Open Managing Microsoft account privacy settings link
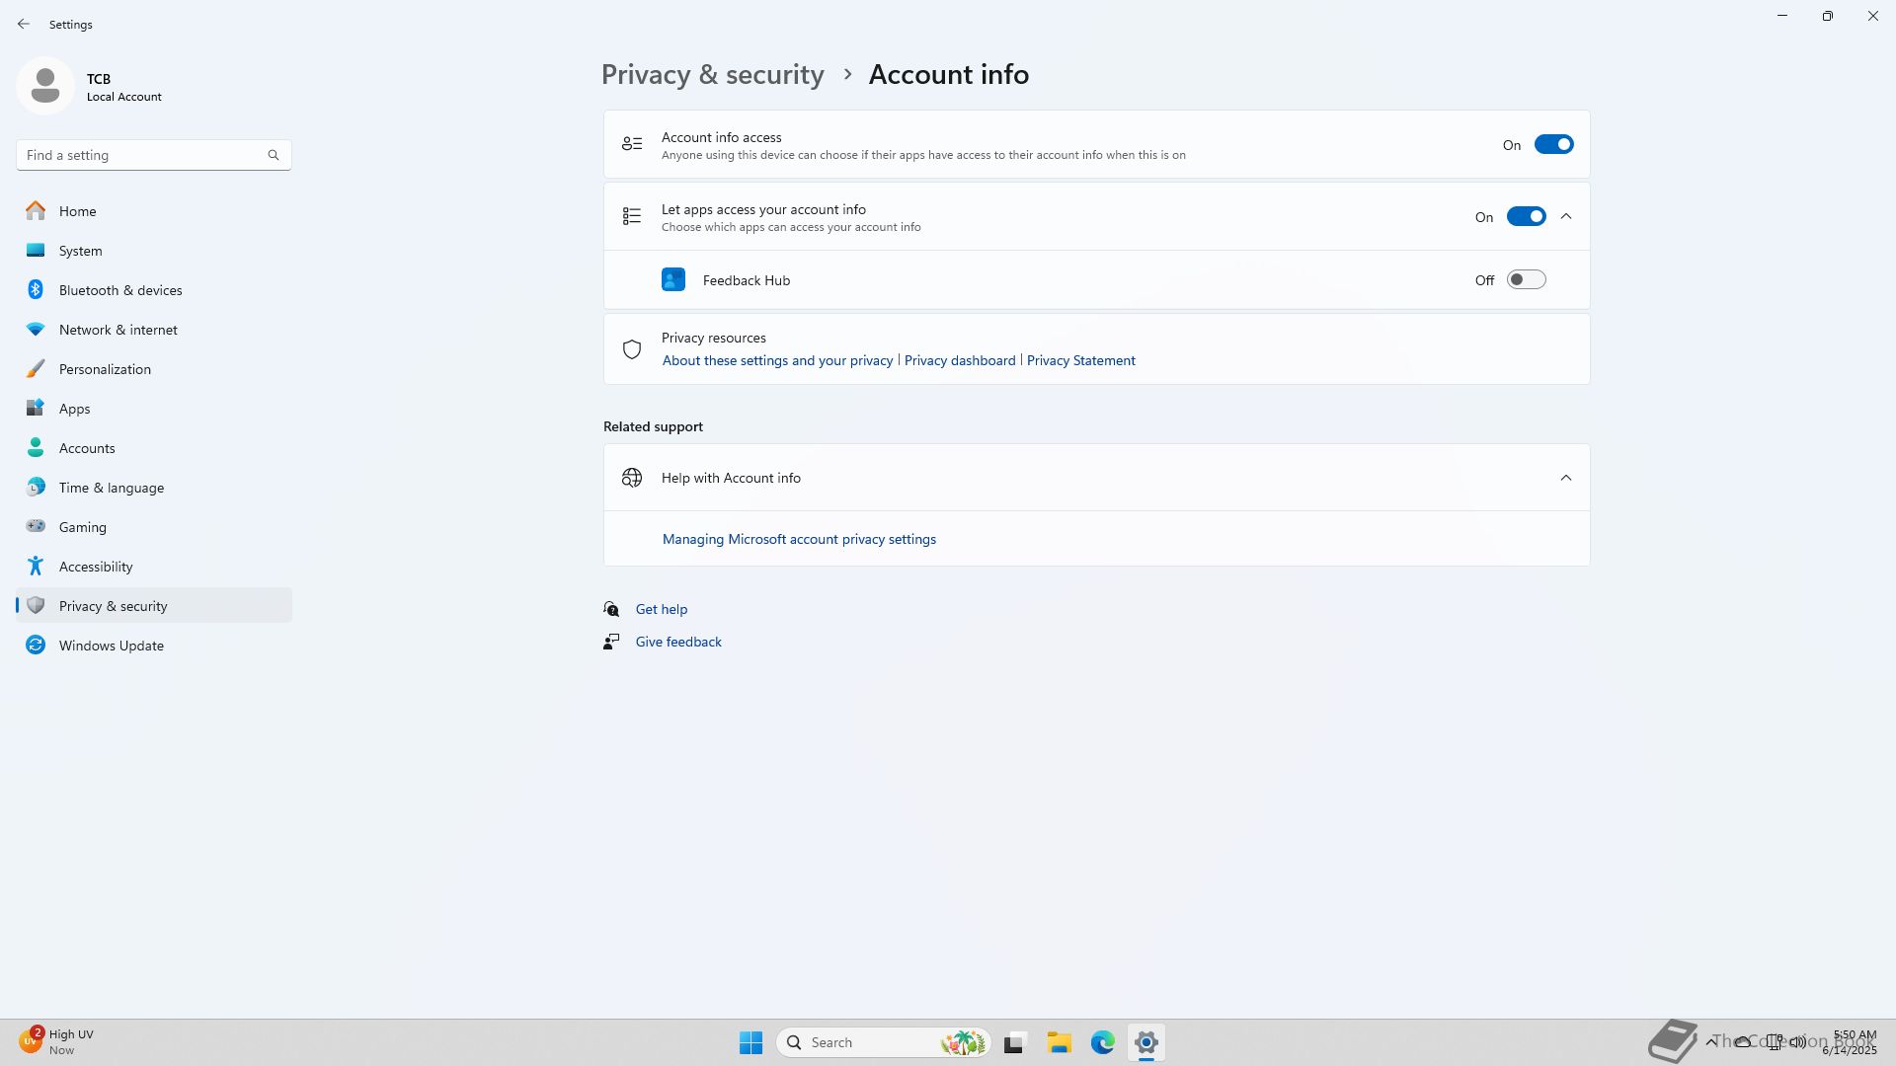Viewport: 1896px width, 1066px height. click(x=799, y=539)
